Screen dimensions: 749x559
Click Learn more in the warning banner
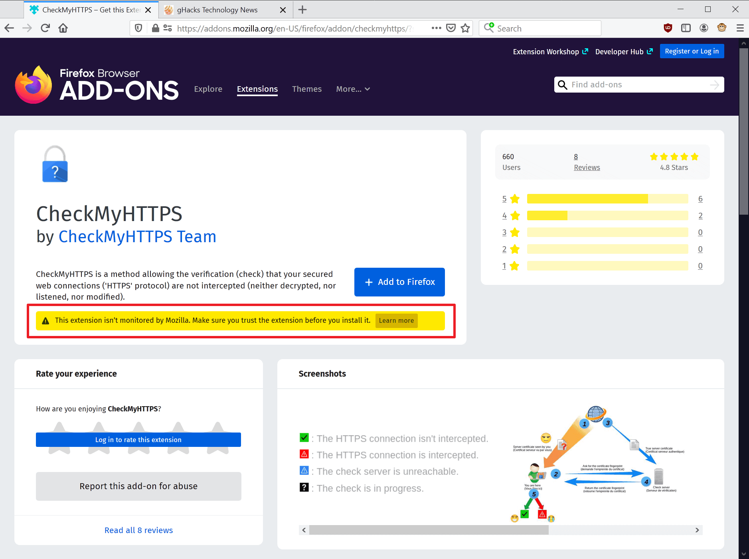(x=396, y=321)
